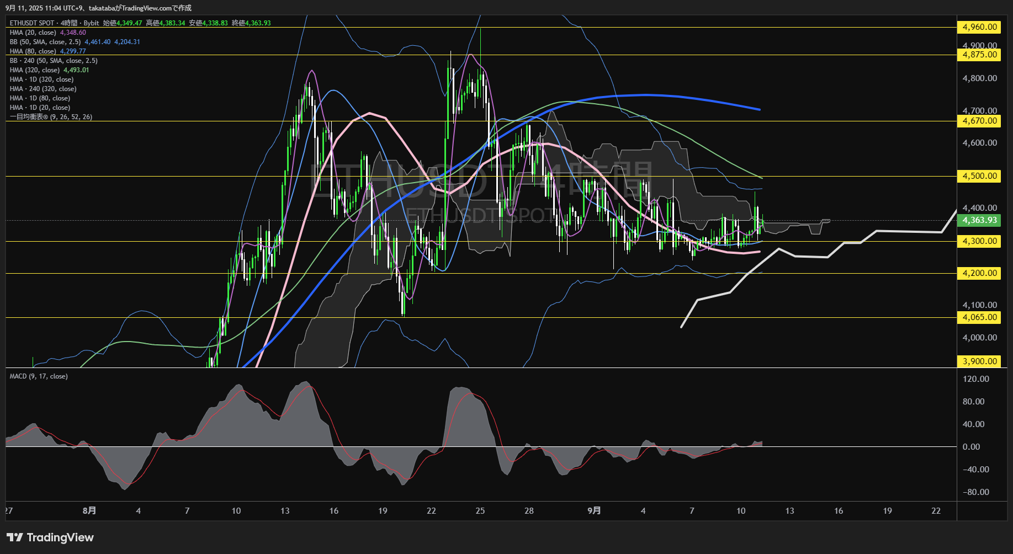The width and height of the screenshot is (1013, 554).
Task: Click the 終値 4,363.93 close value in legend
Action: click(x=251, y=23)
